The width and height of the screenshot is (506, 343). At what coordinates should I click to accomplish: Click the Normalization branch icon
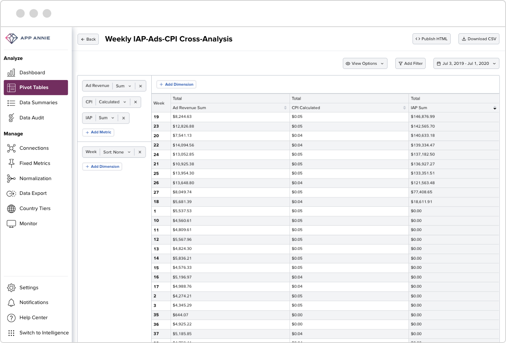(11, 178)
